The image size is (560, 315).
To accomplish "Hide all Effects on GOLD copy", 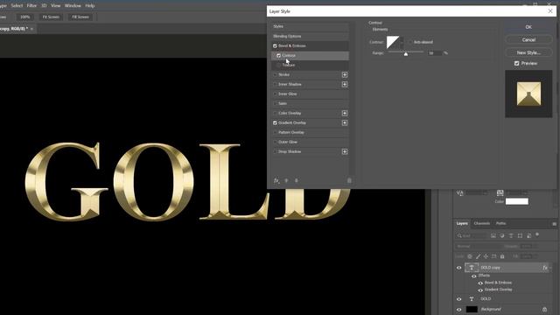I will [474, 276].
